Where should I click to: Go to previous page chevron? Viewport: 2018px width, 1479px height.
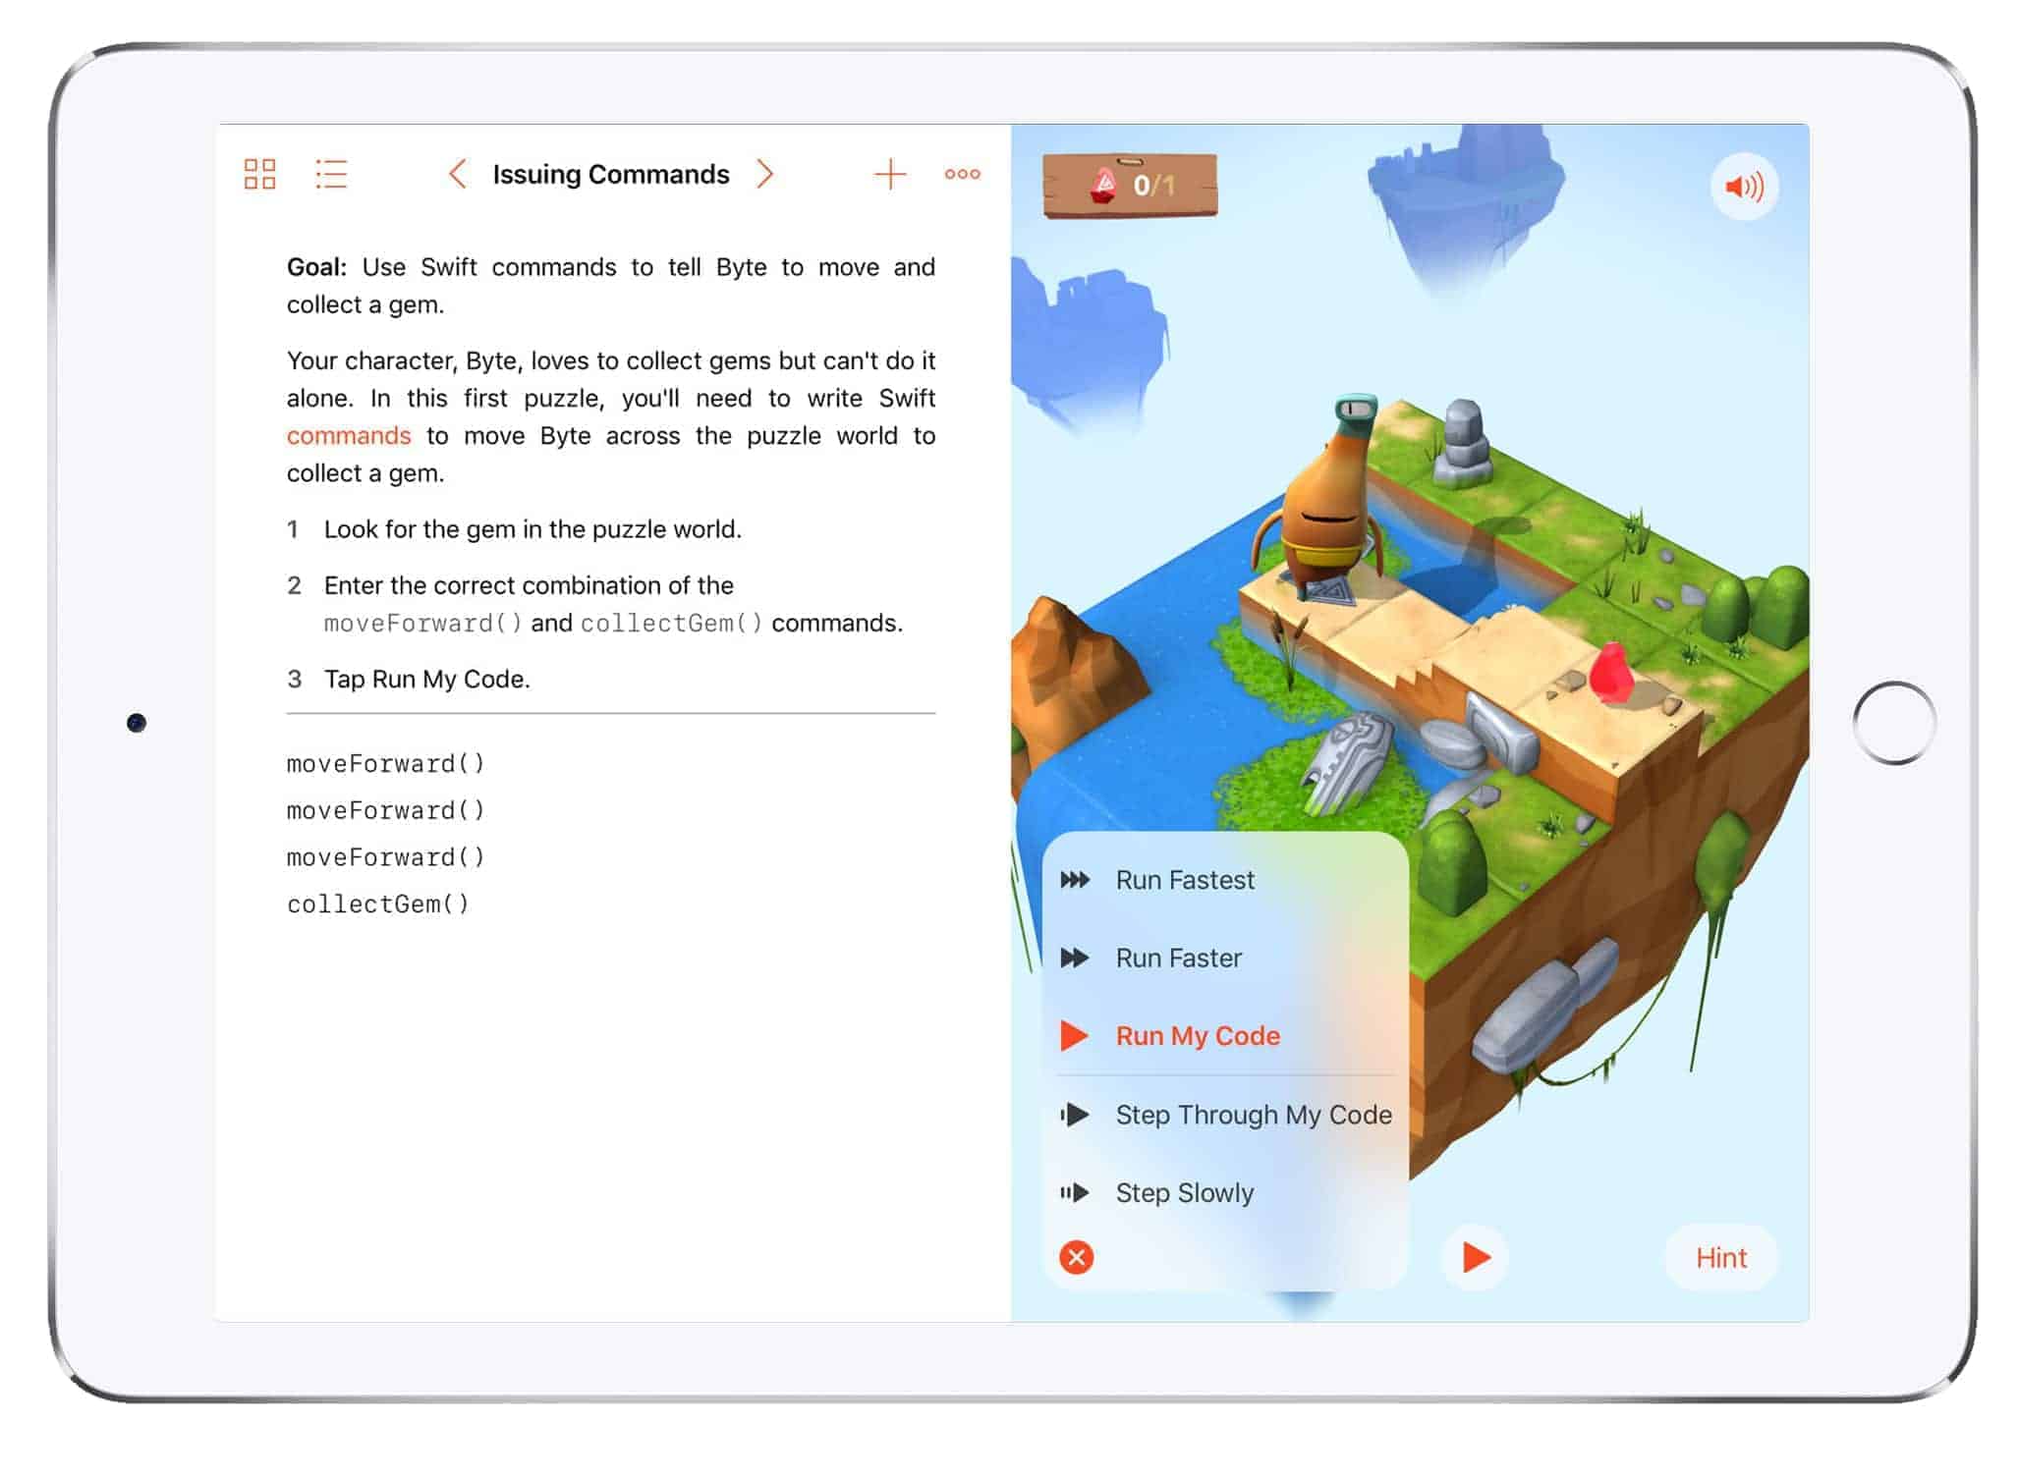point(457,174)
